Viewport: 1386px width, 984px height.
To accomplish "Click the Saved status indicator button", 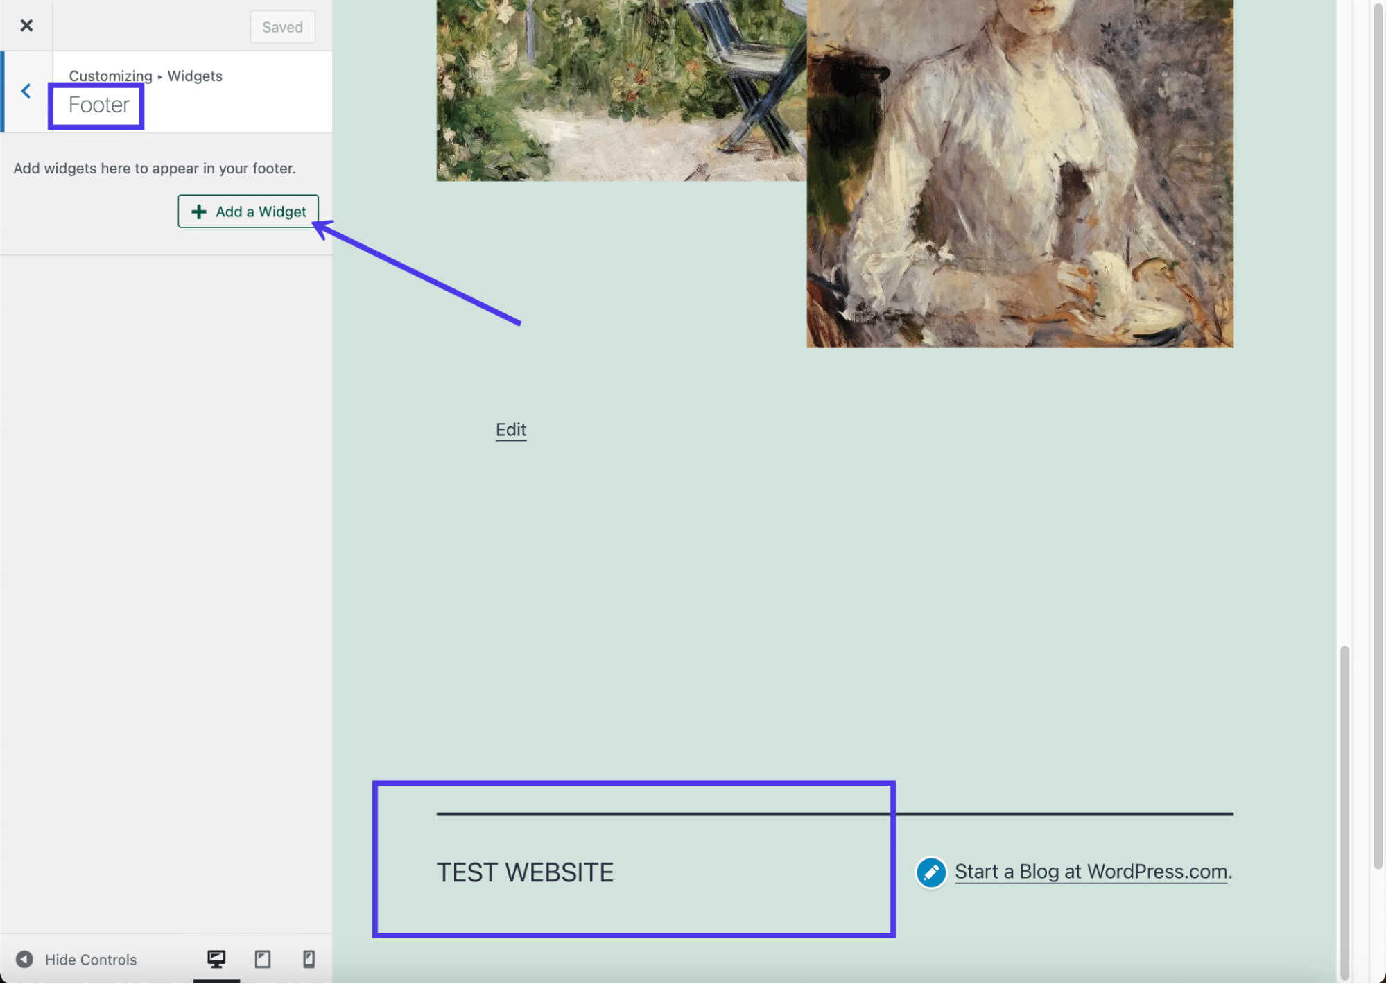I will [282, 24].
